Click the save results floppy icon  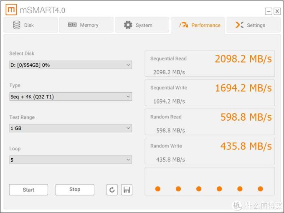pos(127,190)
